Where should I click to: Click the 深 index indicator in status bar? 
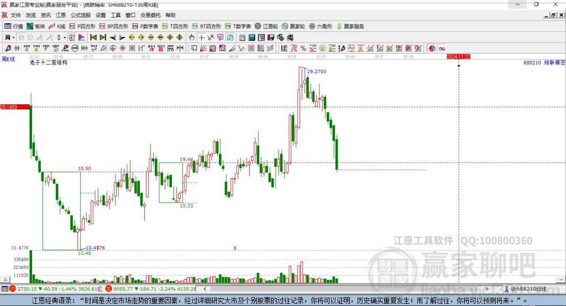click(x=108, y=289)
